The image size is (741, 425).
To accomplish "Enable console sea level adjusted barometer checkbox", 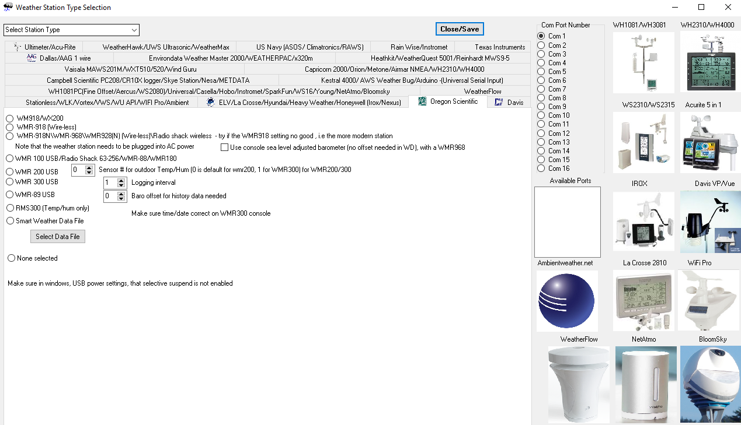I will coord(225,147).
